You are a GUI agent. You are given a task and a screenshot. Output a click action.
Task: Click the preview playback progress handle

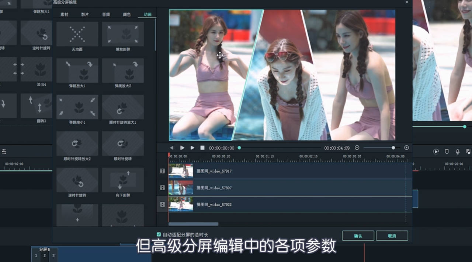(239, 148)
